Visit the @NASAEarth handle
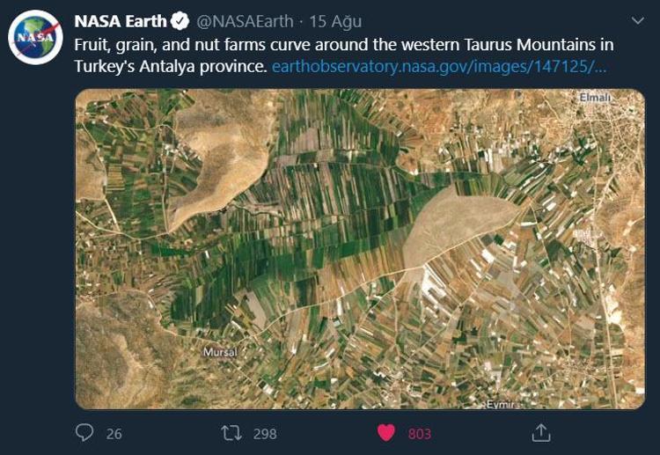This screenshot has height=455, width=660. tap(245, 21)
